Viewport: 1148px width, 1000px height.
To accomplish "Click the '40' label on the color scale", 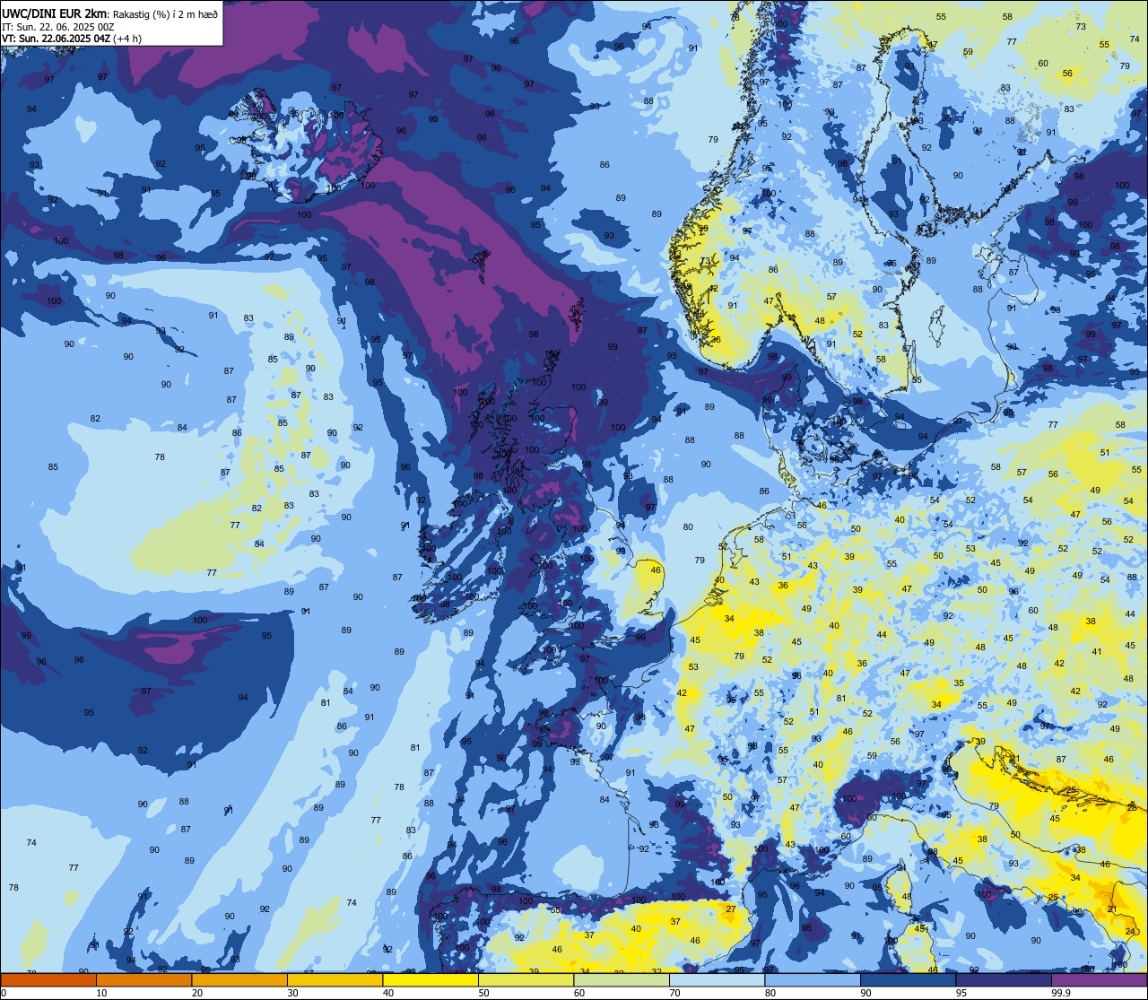I will pyautogui.click(x=388, y=993).
